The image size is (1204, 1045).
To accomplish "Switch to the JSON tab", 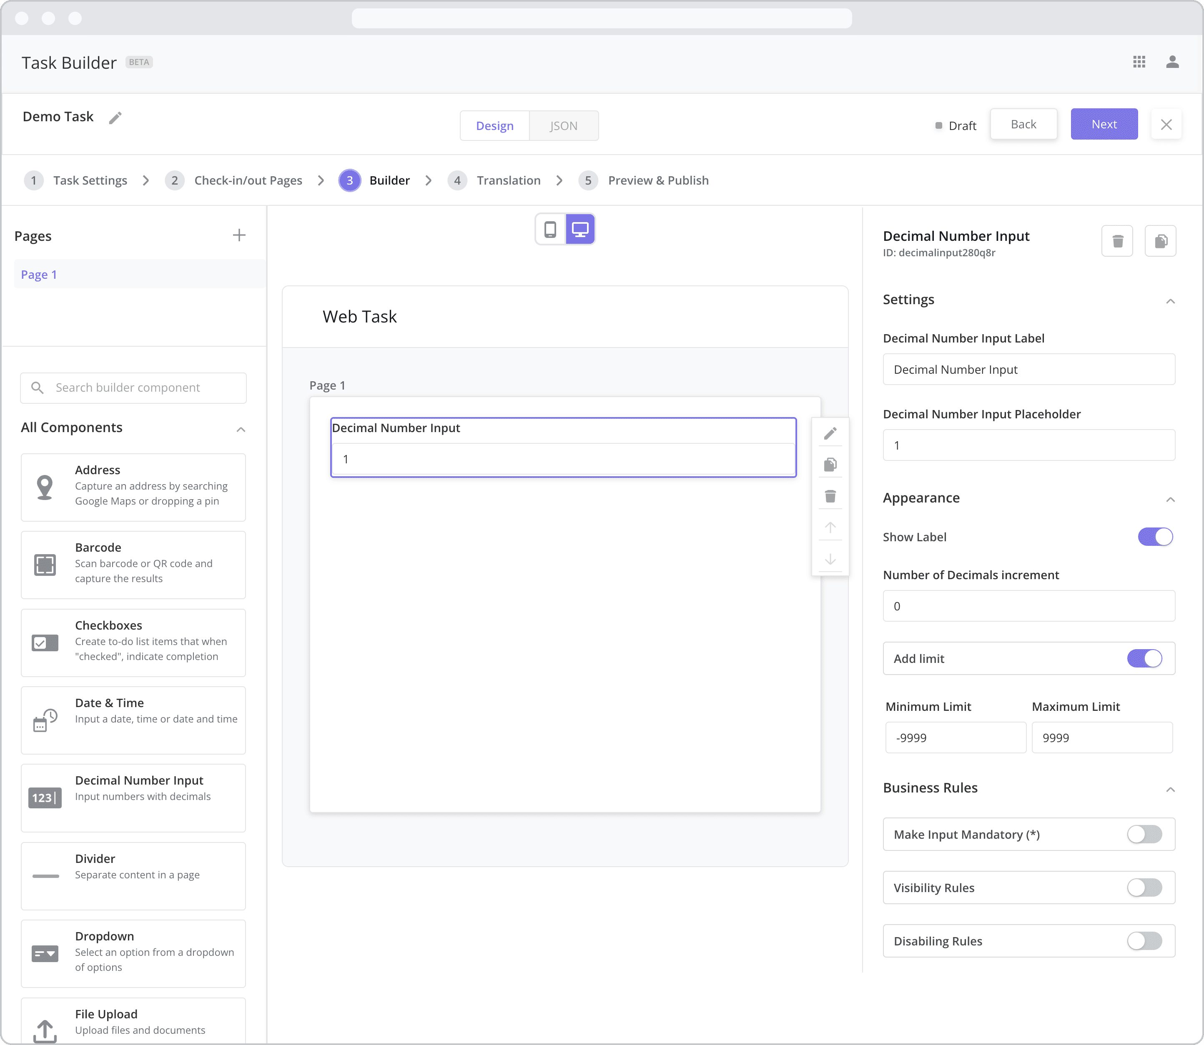I will 564,125.
